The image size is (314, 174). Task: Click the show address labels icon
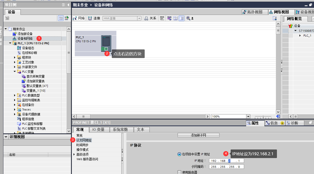pyautogui.click(x=162, y=18)
